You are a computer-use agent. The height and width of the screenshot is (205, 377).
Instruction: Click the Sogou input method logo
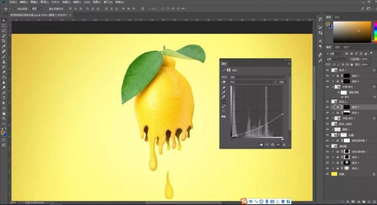[244, 201]
